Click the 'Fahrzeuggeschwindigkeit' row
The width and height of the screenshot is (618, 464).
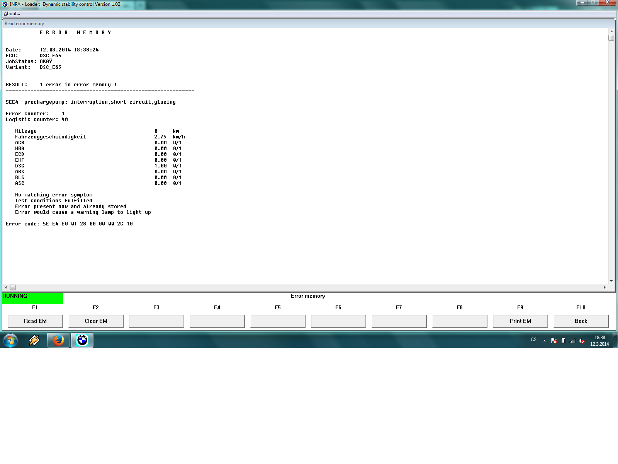[x=100, y=137]
